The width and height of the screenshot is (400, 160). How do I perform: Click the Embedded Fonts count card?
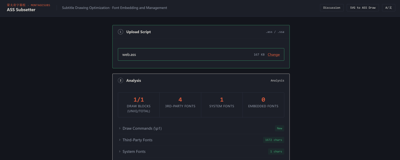click(263, 105)
